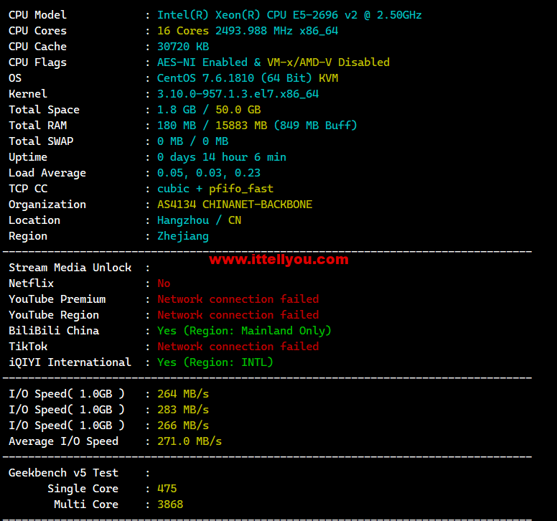Click the 'BiliBili China' label

click(x=54, y=331)
